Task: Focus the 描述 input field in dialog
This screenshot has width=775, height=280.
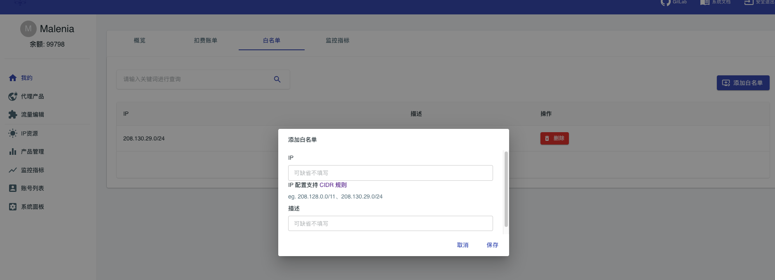Action: (x=390, y=224)
